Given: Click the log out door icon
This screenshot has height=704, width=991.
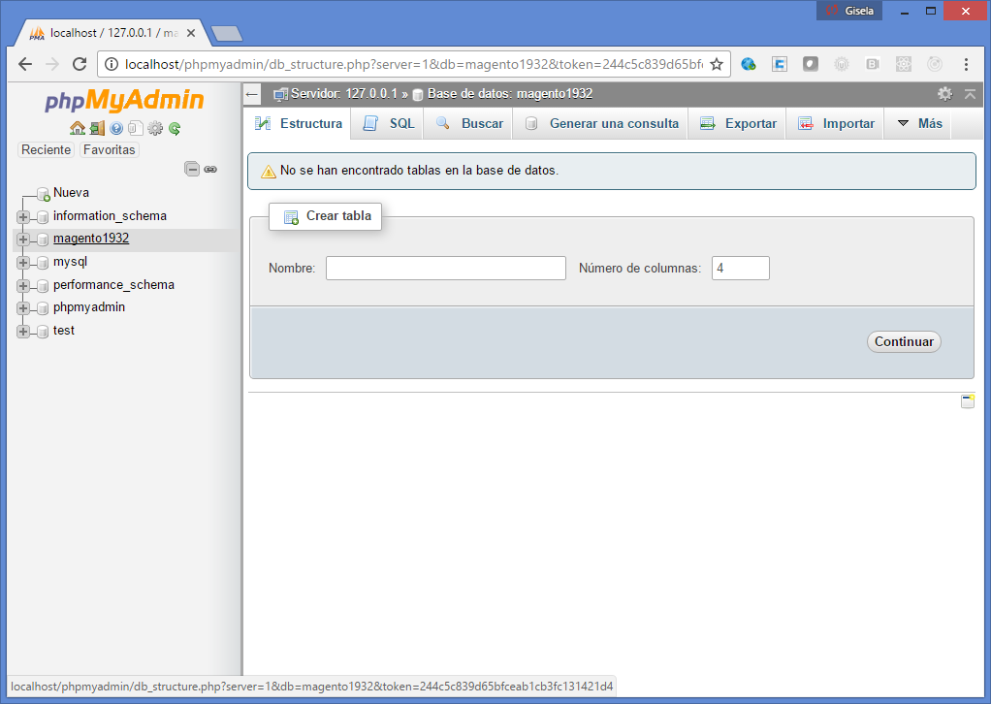Looking at the screenshot, I should (x=97, y=128).
